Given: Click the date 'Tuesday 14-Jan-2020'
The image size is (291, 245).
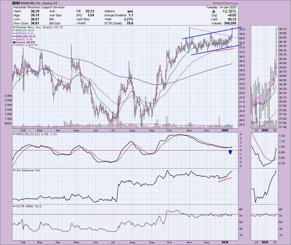Looking at the screenshot, I should click(221, 7).
